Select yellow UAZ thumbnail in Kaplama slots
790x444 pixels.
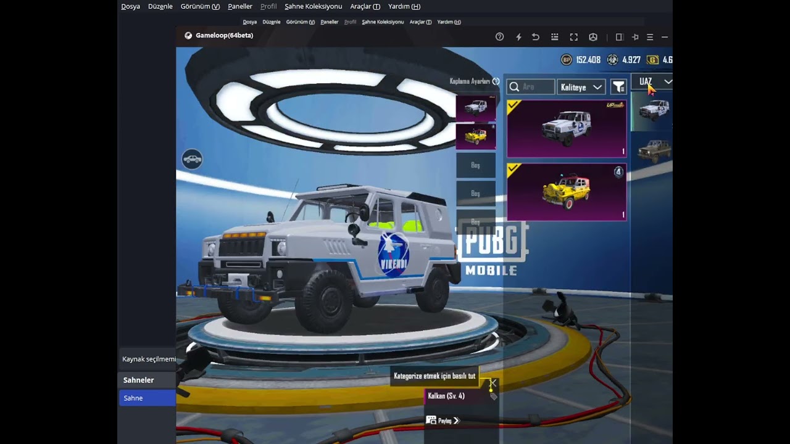[476, 136]
